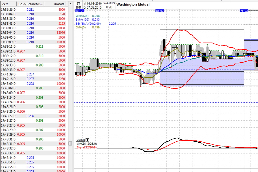
Task: Select the 10M interval cell
Action: point(78,7)
